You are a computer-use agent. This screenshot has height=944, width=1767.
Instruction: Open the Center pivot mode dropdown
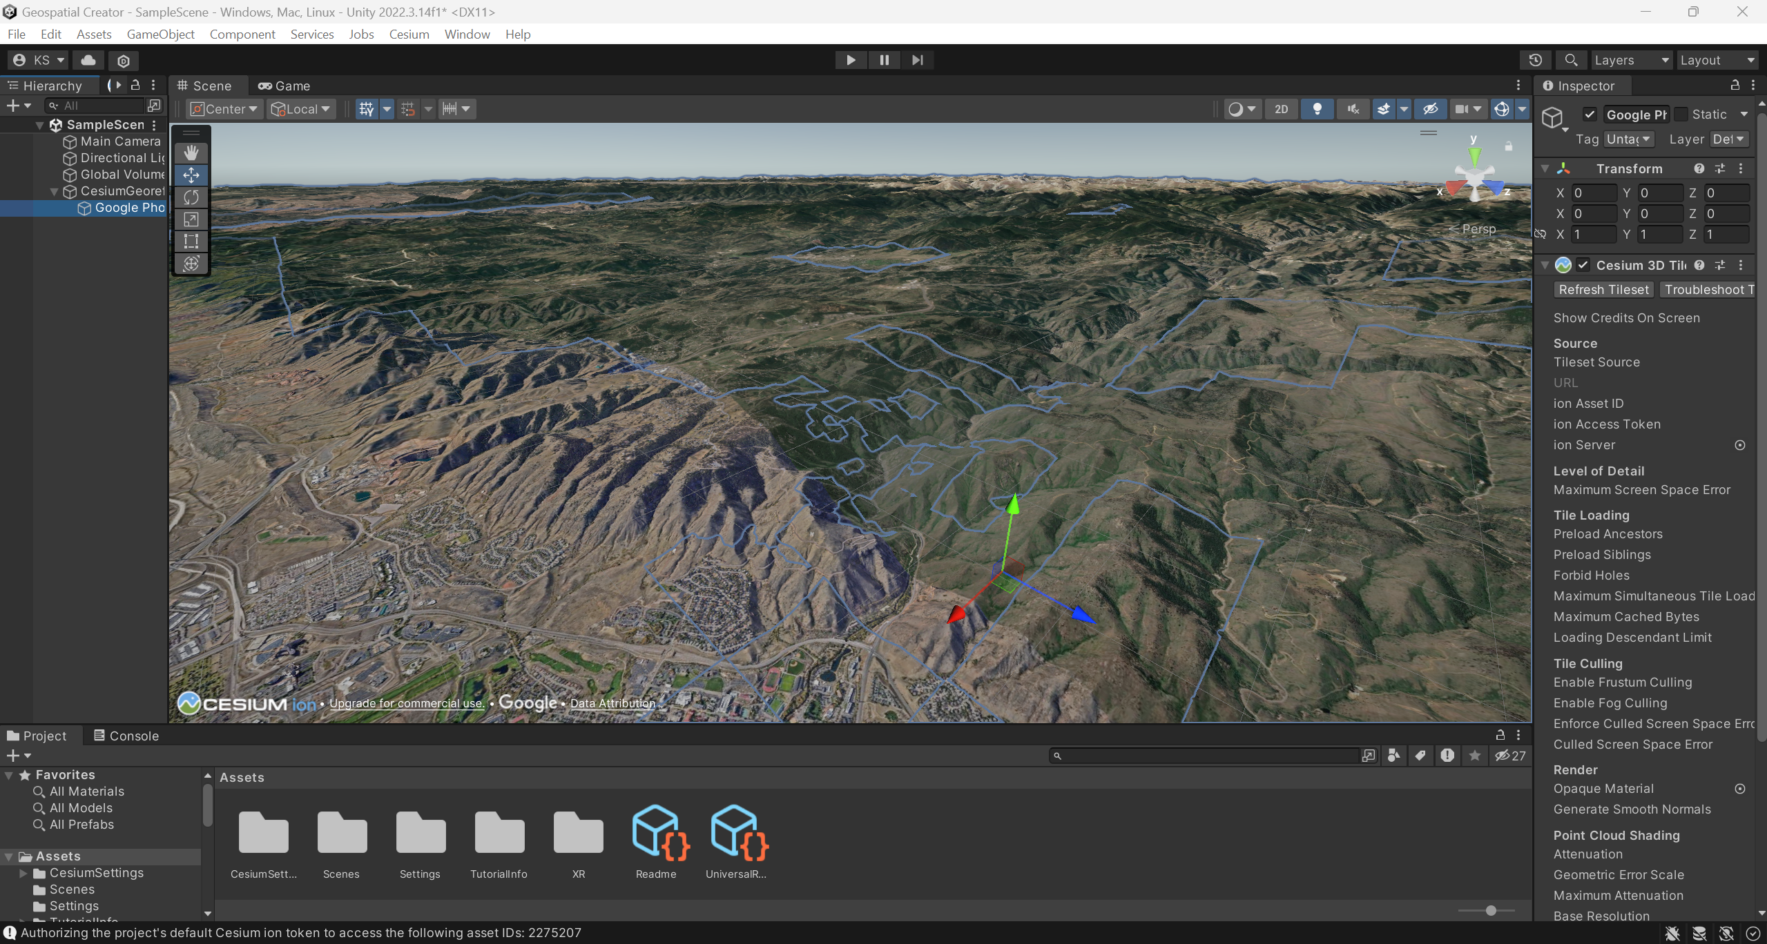coord(224,109)
